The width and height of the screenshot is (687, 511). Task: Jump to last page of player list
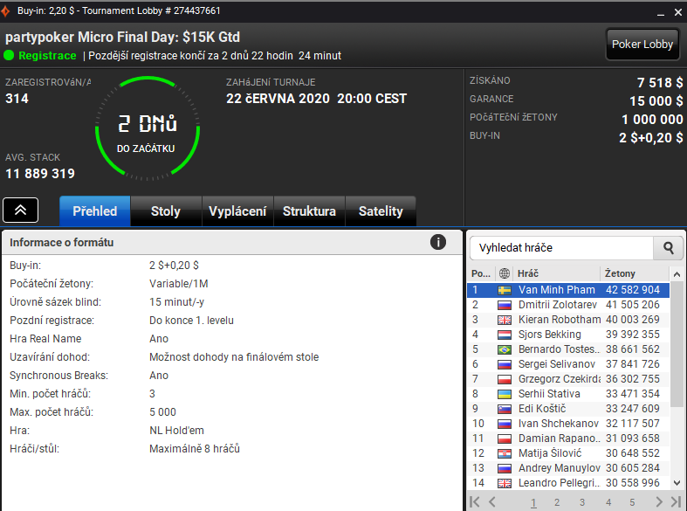[676, 501]
